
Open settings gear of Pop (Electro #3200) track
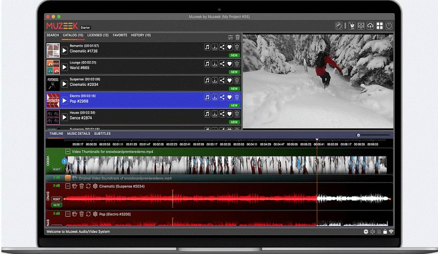coord(95,214)
